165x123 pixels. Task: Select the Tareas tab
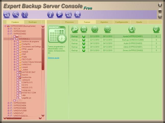(x=87, y=22)
